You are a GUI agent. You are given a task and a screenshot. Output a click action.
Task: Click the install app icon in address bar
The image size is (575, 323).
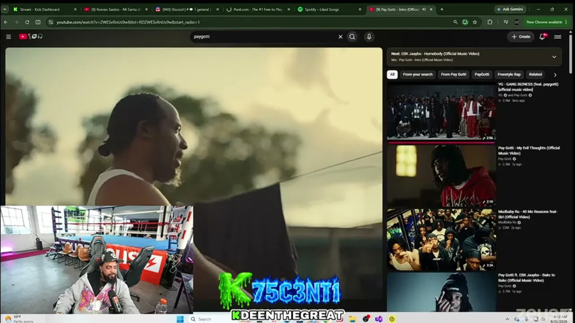[465, 22]
